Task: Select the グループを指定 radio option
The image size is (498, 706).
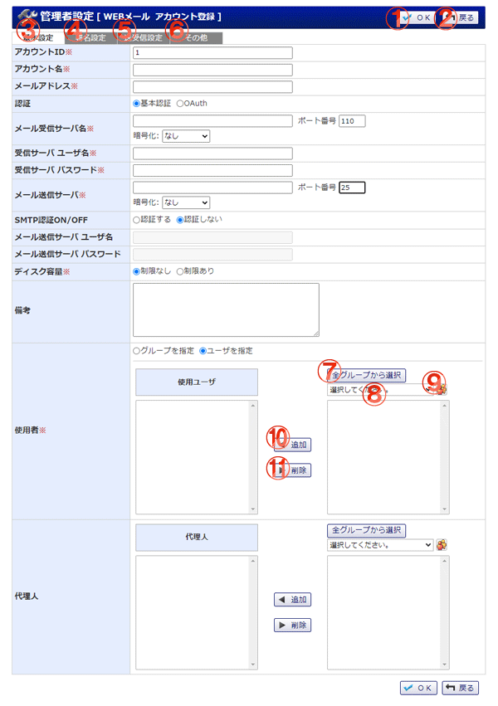Action: click(136, 351)
